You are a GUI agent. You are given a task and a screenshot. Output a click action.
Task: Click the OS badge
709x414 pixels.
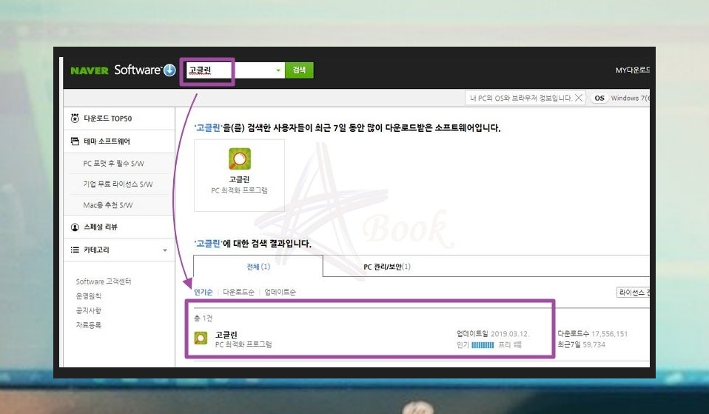pos(599,98)
